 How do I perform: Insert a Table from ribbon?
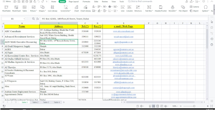(x=25, y=9)
